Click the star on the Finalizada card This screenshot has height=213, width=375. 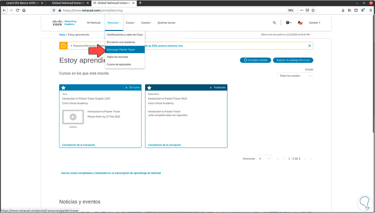click(x=149, y=88)
